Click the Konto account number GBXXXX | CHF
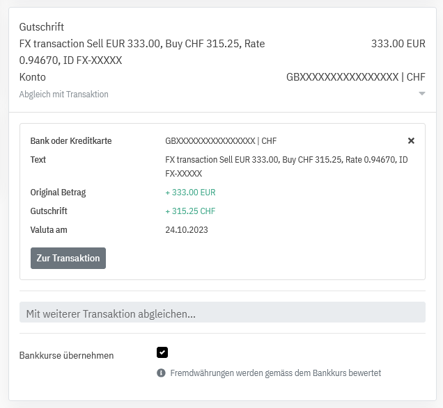 [x=356, y=77]
